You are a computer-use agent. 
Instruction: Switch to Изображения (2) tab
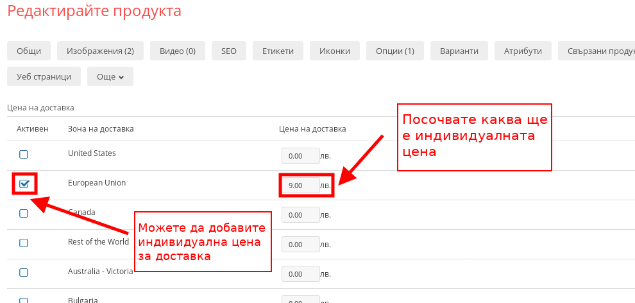[x=99, y=51]
